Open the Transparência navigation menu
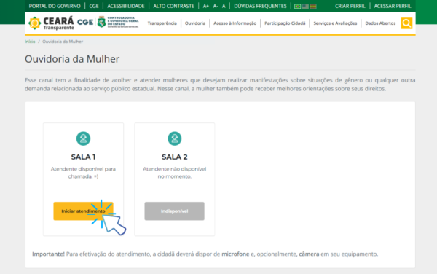This screenshot has height=274, width=437. coord(162,23)
